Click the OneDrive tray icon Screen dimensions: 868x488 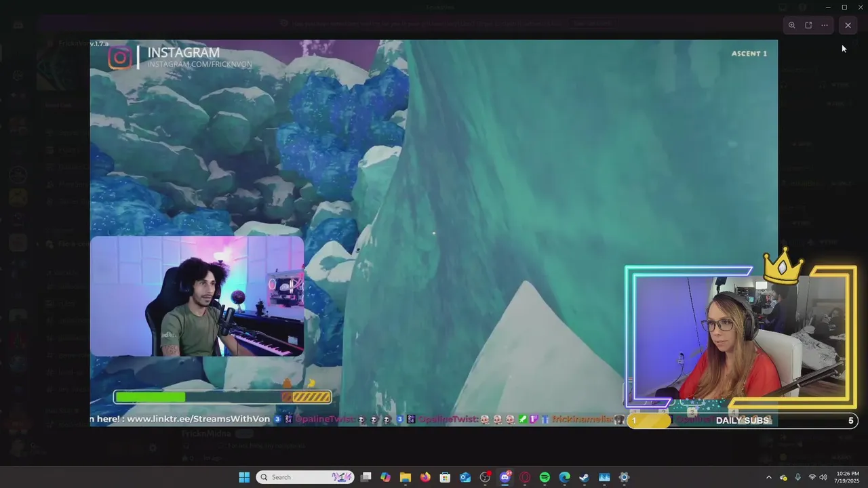click(x=783, y=477)
